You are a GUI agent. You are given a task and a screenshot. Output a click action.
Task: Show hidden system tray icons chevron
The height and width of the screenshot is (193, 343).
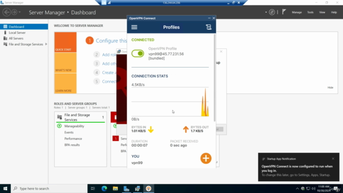(297, 189)
